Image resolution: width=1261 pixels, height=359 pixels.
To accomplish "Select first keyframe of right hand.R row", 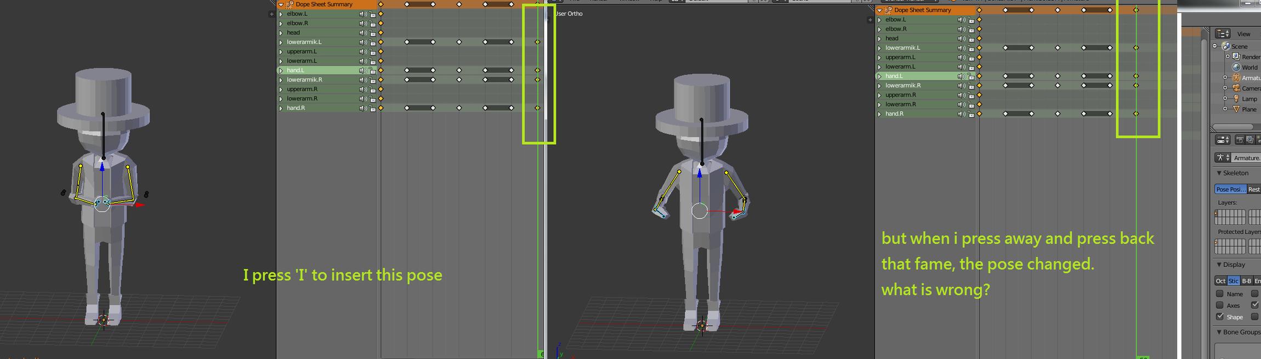I will [979, 114].
